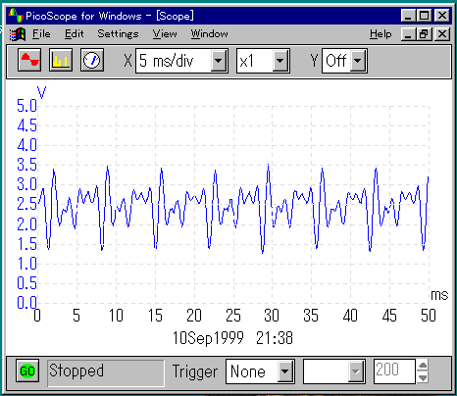Click the PicoScope icon in the menu bar
This screenshot has height=396, width=457.
pyautogui.click(x=18, y=34)
